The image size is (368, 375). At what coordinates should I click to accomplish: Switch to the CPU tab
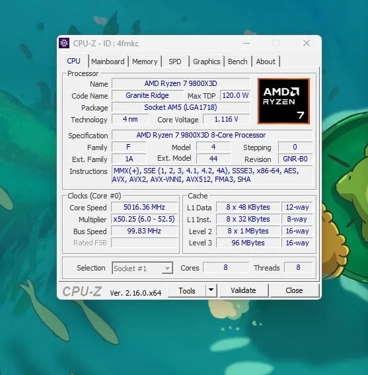point(73,61)
